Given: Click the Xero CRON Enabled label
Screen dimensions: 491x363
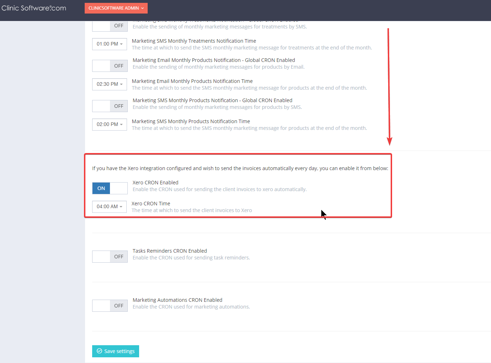Looking at the screenshot, I should 155,183.
